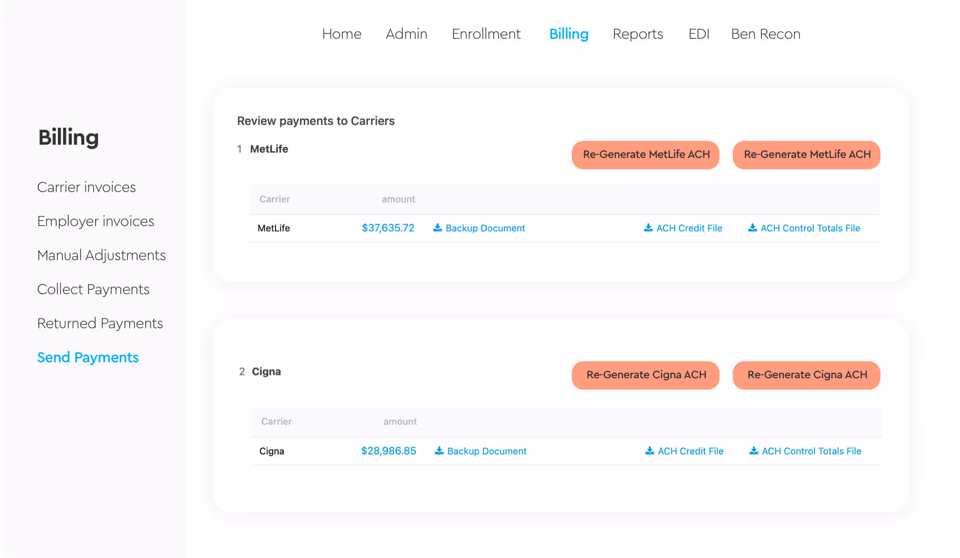Image resolution: width=960 pixels, height=558 pixels.
Task: Go to the Admin navigation tab
Action: pos(407,34)
